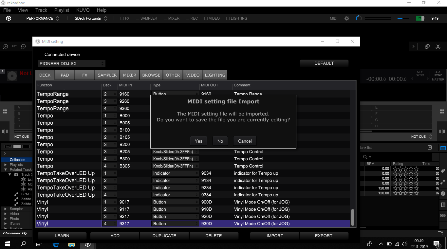
Task: Open Type dropdown for Vinyl deck 4
Action: point(175,224)
